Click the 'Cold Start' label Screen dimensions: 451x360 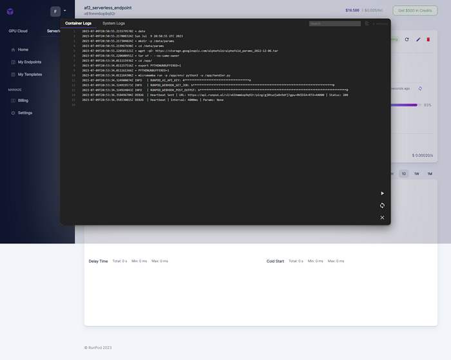tap(275, 261)
